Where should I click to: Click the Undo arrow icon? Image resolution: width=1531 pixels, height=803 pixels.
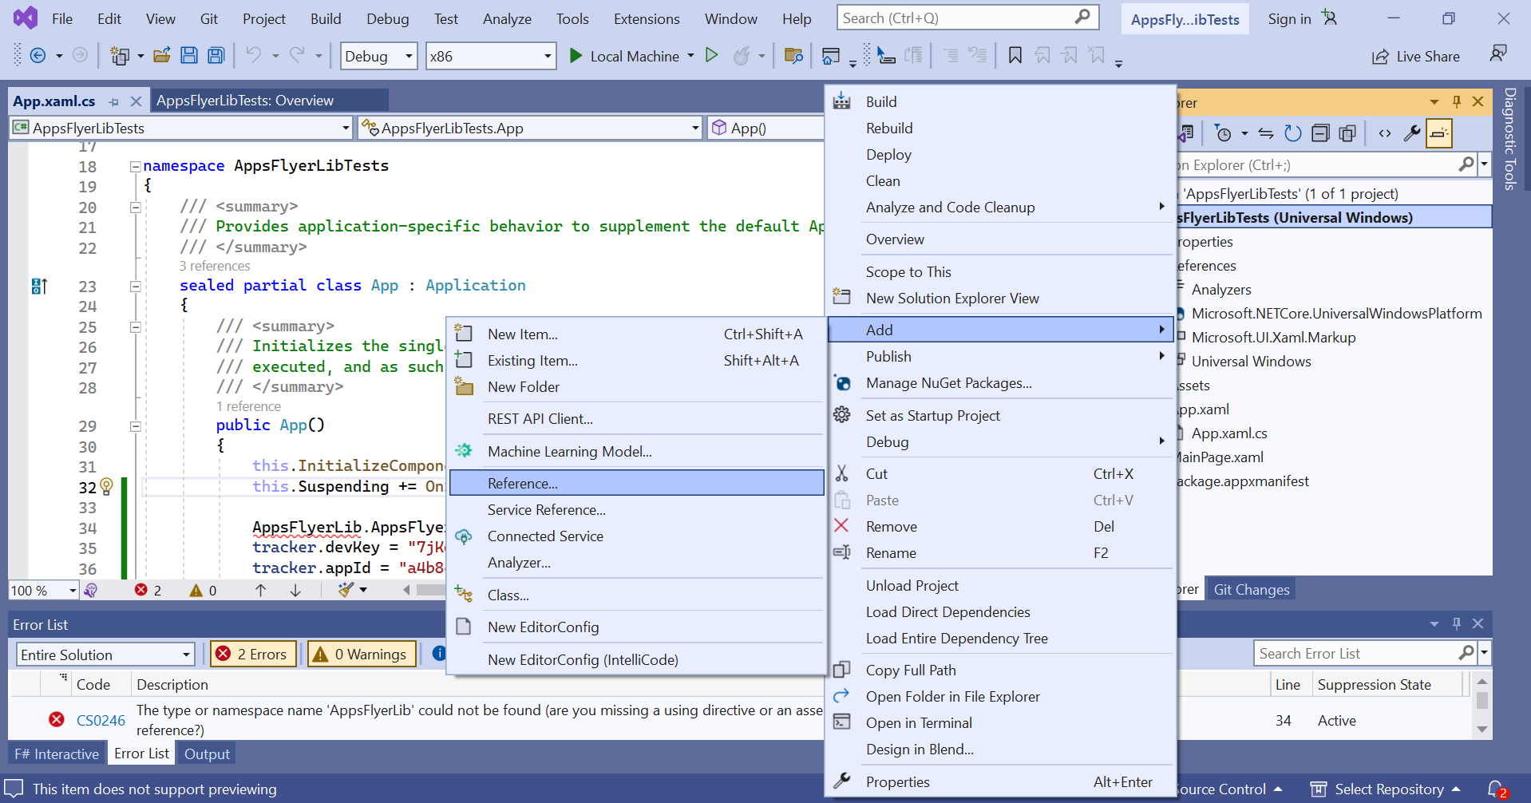(x=254, y=55)
